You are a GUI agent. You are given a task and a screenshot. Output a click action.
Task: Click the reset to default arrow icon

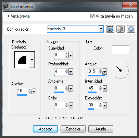131,29
